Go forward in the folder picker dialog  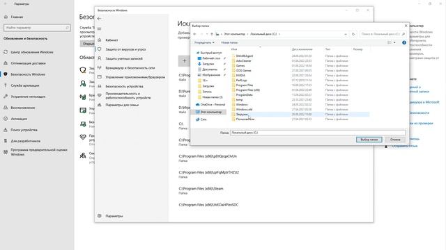(x=201, y=34)
